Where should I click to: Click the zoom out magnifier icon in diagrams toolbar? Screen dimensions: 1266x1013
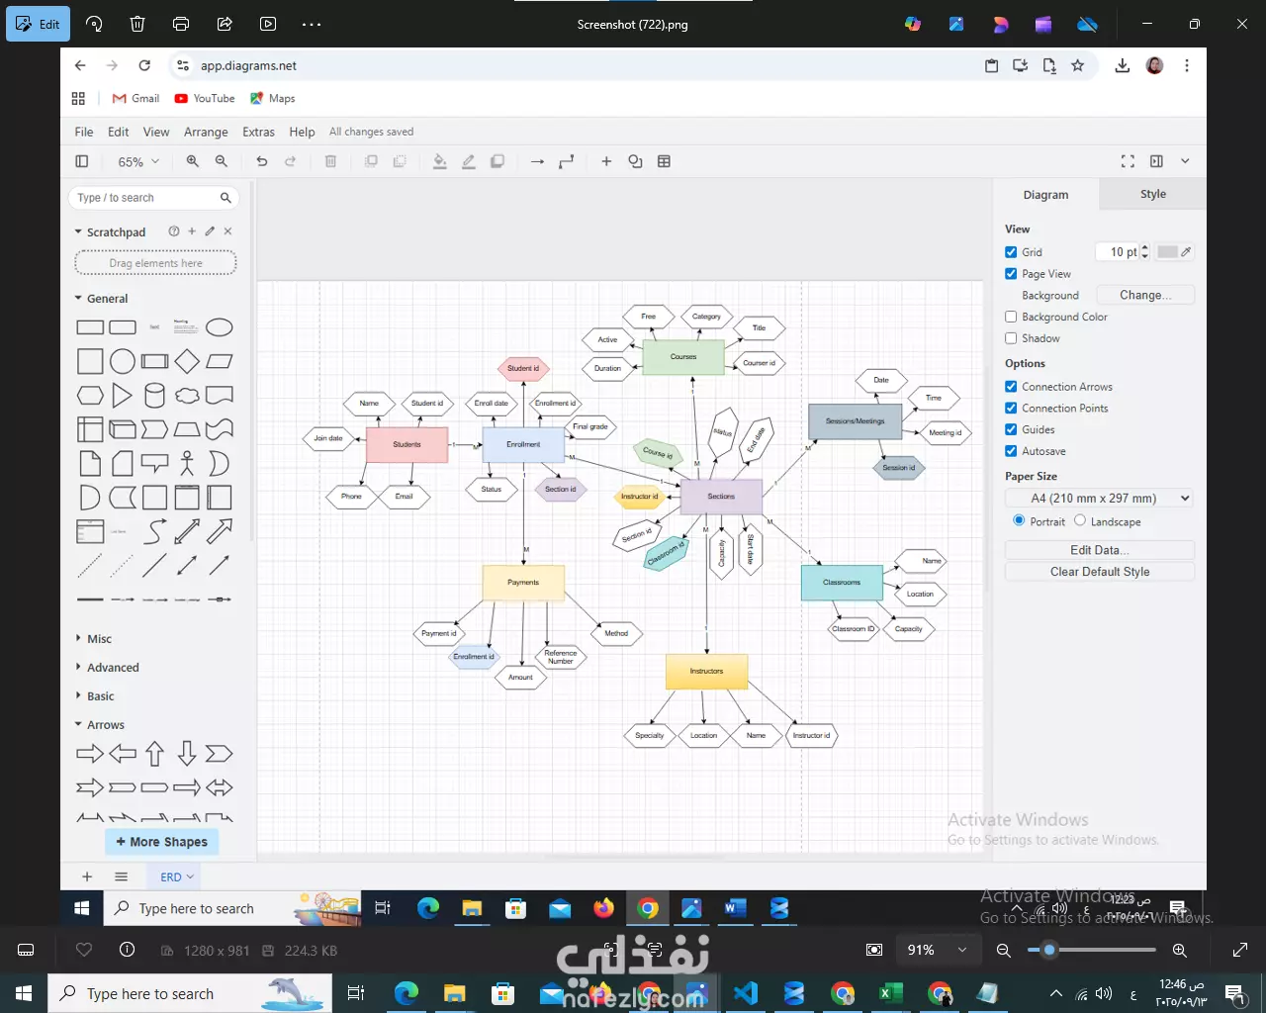pyautogui.click(x=222, y=161)
